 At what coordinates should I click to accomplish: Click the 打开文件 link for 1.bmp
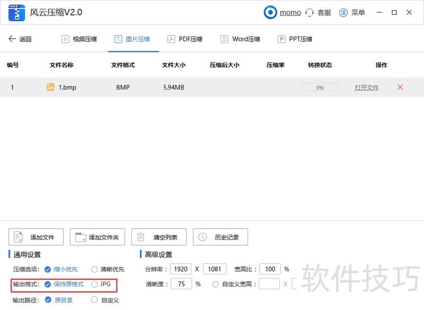[x=366, y=87]
